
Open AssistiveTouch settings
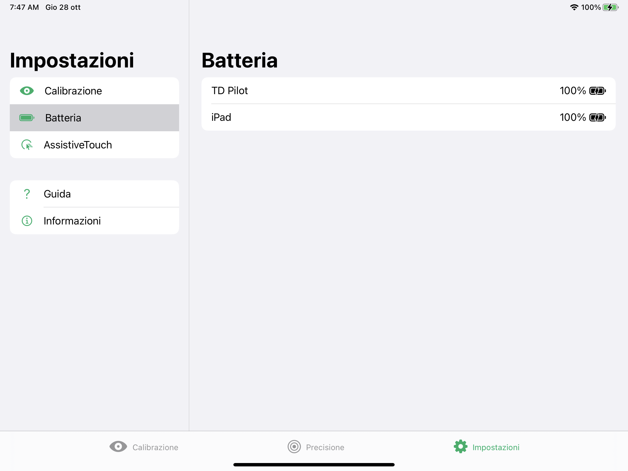[x=78, y=145]
